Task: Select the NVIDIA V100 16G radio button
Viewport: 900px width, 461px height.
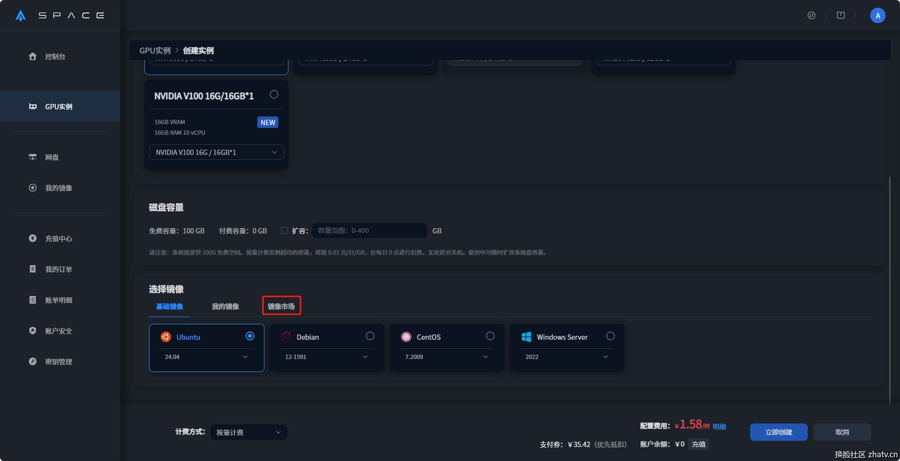Action: (x=274, y=94)
